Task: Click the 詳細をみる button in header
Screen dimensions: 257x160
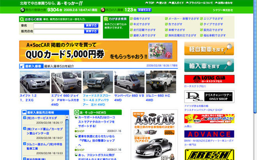Action: pos(144,10)
